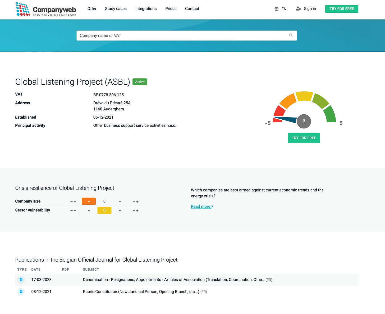
Task: Click the Crisis resilience section heading
Action: (x=65, y=188)
